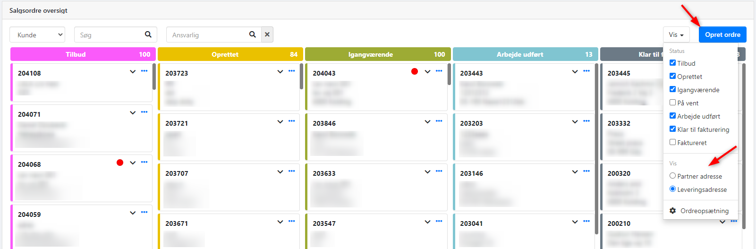Open the Kunde dropdown selector

pos(37,35)
